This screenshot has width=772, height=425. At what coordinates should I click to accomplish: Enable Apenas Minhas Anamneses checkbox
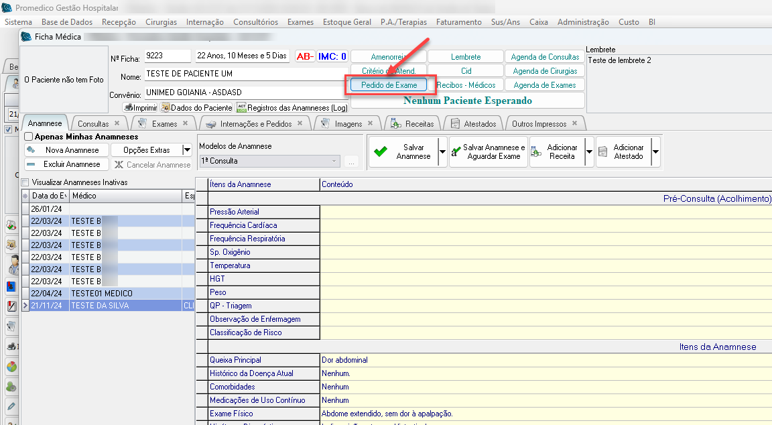pos(29,137)
